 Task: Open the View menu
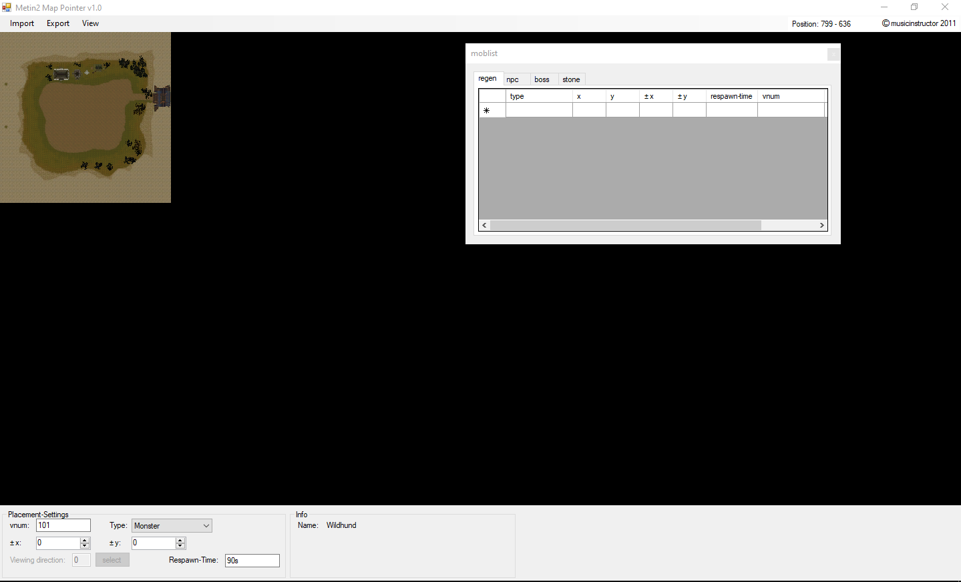pyautogui.click(x=90, y=23)
